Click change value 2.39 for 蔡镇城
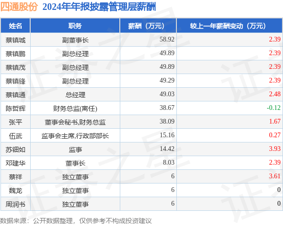283x225 pixels. 275,39
